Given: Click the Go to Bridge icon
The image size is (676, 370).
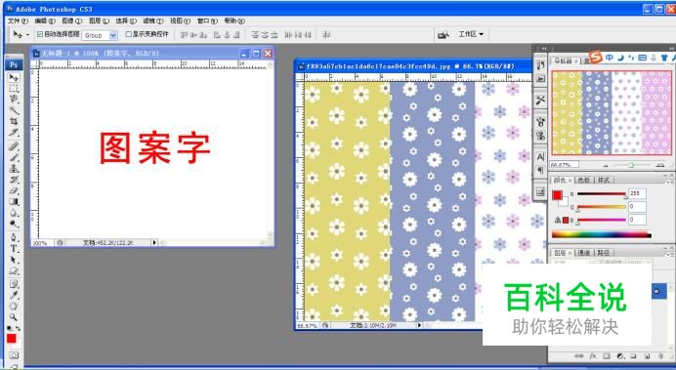Looking at the screenshot, I should (444, 34).
